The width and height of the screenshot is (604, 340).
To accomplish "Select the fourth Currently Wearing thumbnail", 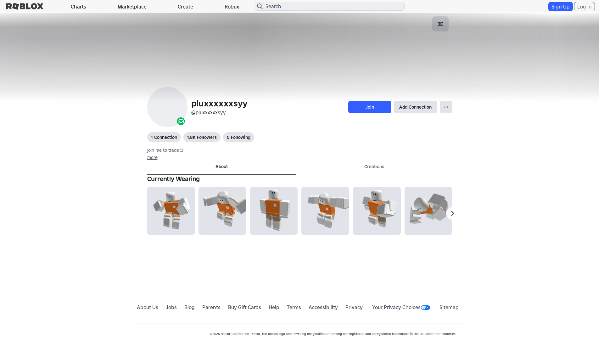I will [x=325, y=211].
